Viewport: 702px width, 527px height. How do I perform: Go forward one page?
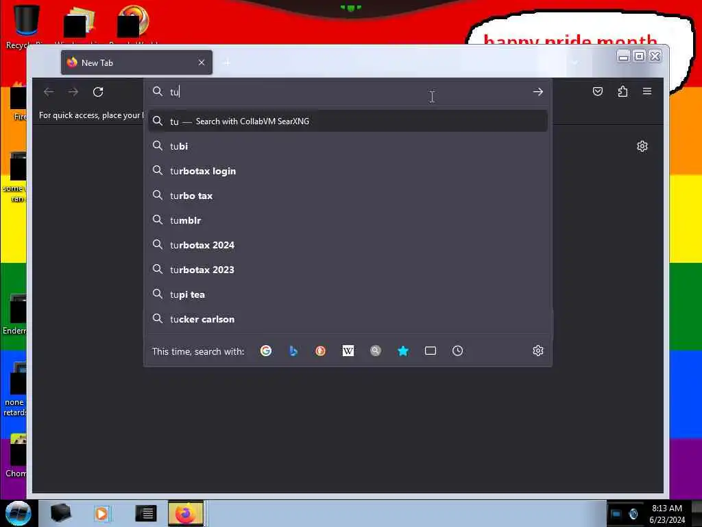point(73,92)
